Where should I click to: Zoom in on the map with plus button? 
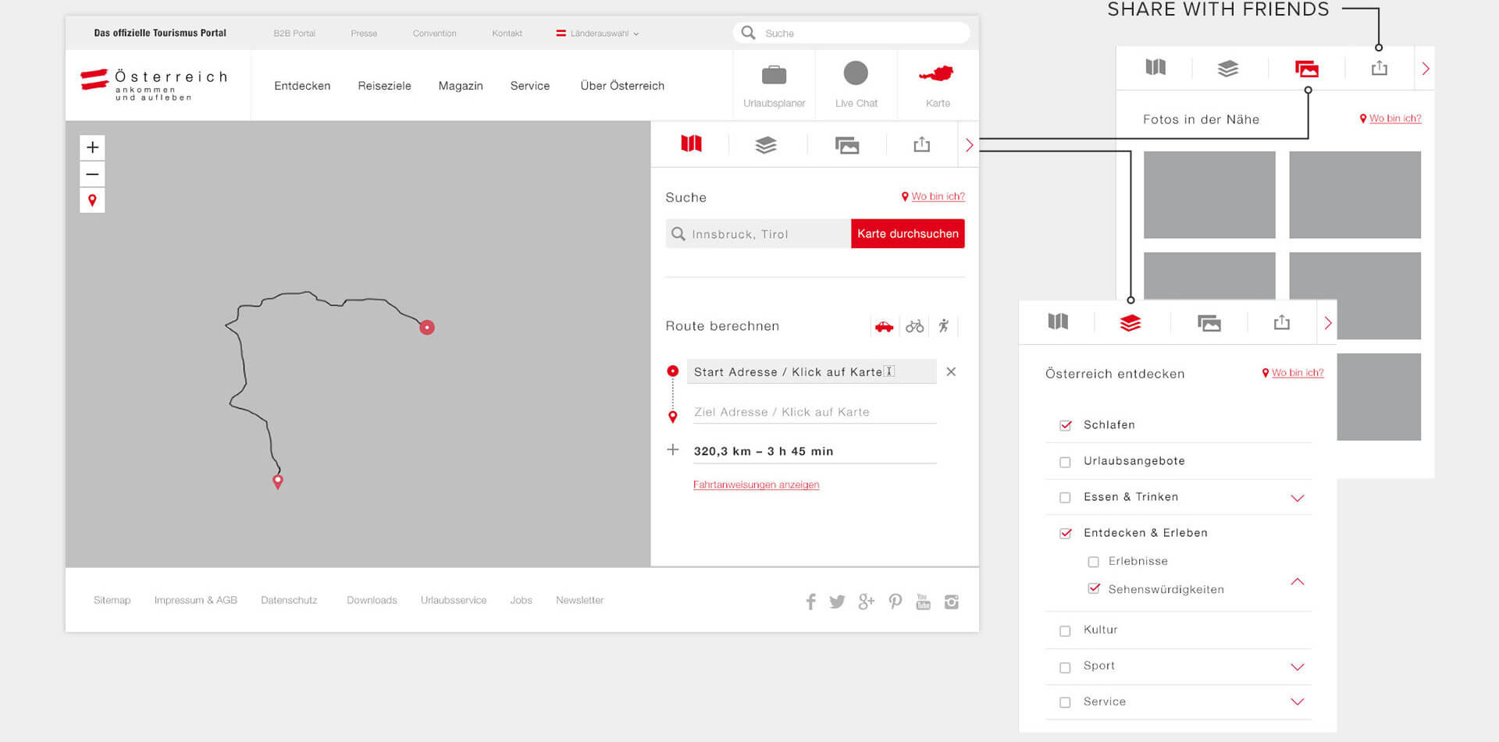point(92,147)
